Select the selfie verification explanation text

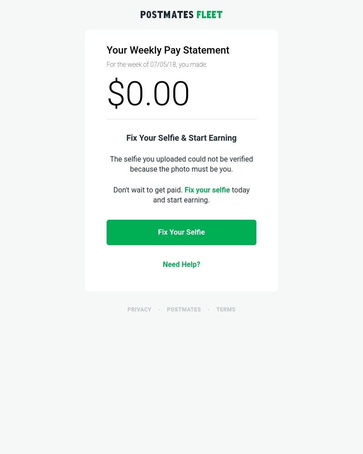181,164
